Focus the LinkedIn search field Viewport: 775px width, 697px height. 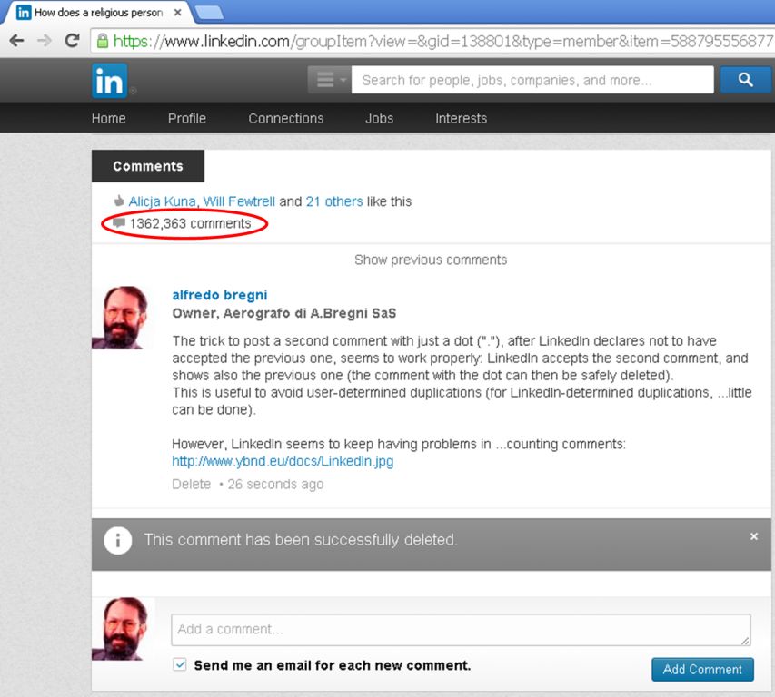[532, 80]
